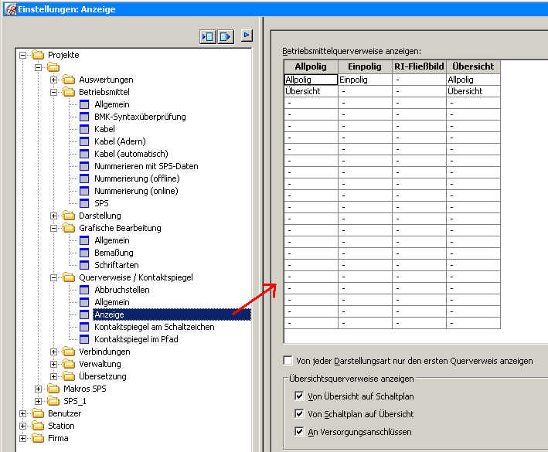Click the Verwaltung folder icon

(x=69, y=364)
